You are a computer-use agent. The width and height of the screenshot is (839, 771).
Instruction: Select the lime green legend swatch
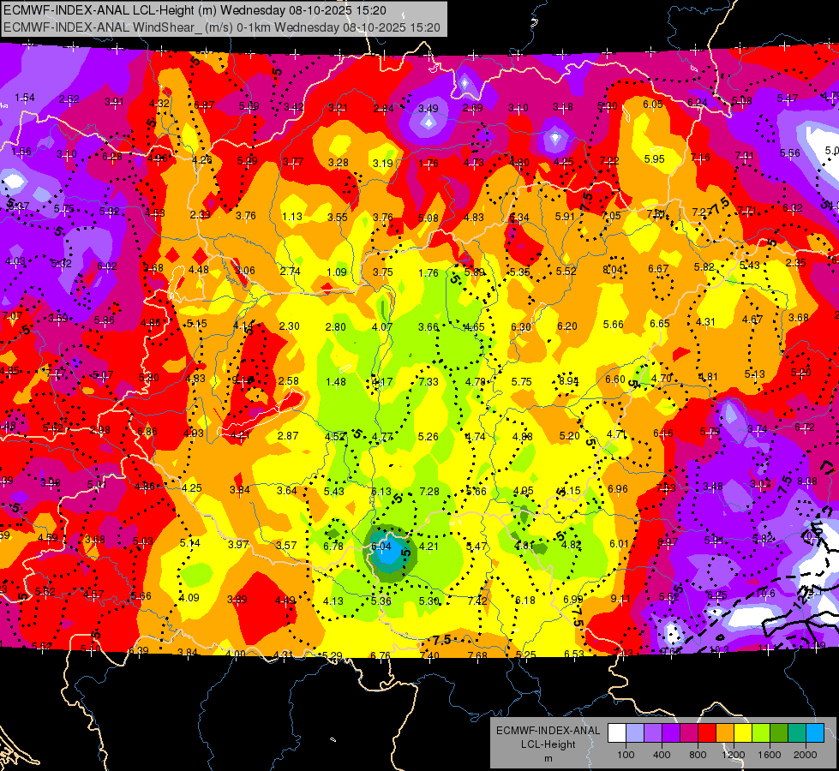coord(761,733)
